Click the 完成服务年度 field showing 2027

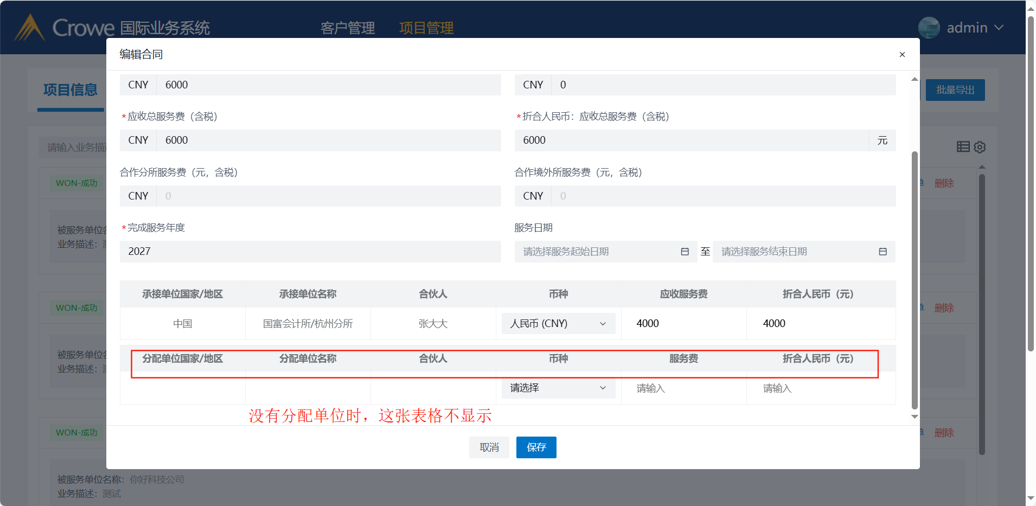tap(310, 252)
